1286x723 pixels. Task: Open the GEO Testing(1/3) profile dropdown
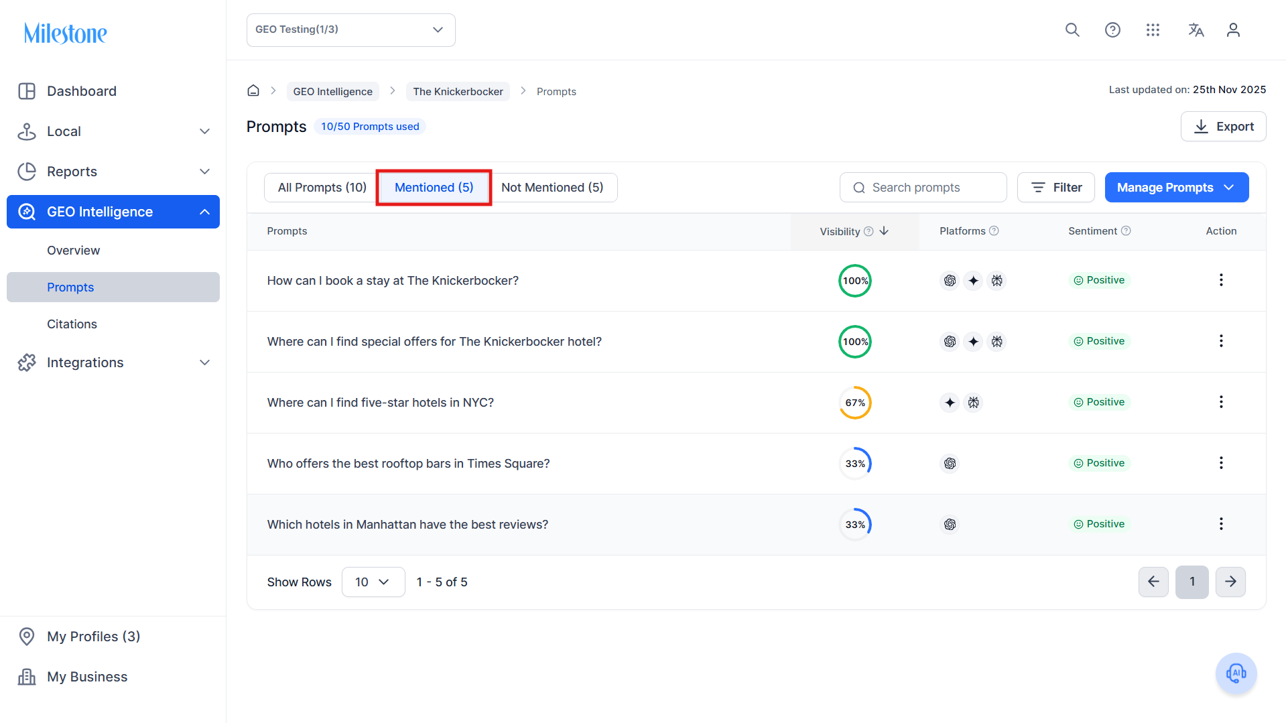pos(351,30)
